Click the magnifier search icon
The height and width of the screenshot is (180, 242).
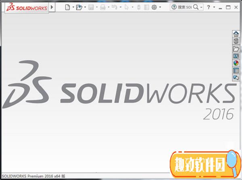(196, 7)
